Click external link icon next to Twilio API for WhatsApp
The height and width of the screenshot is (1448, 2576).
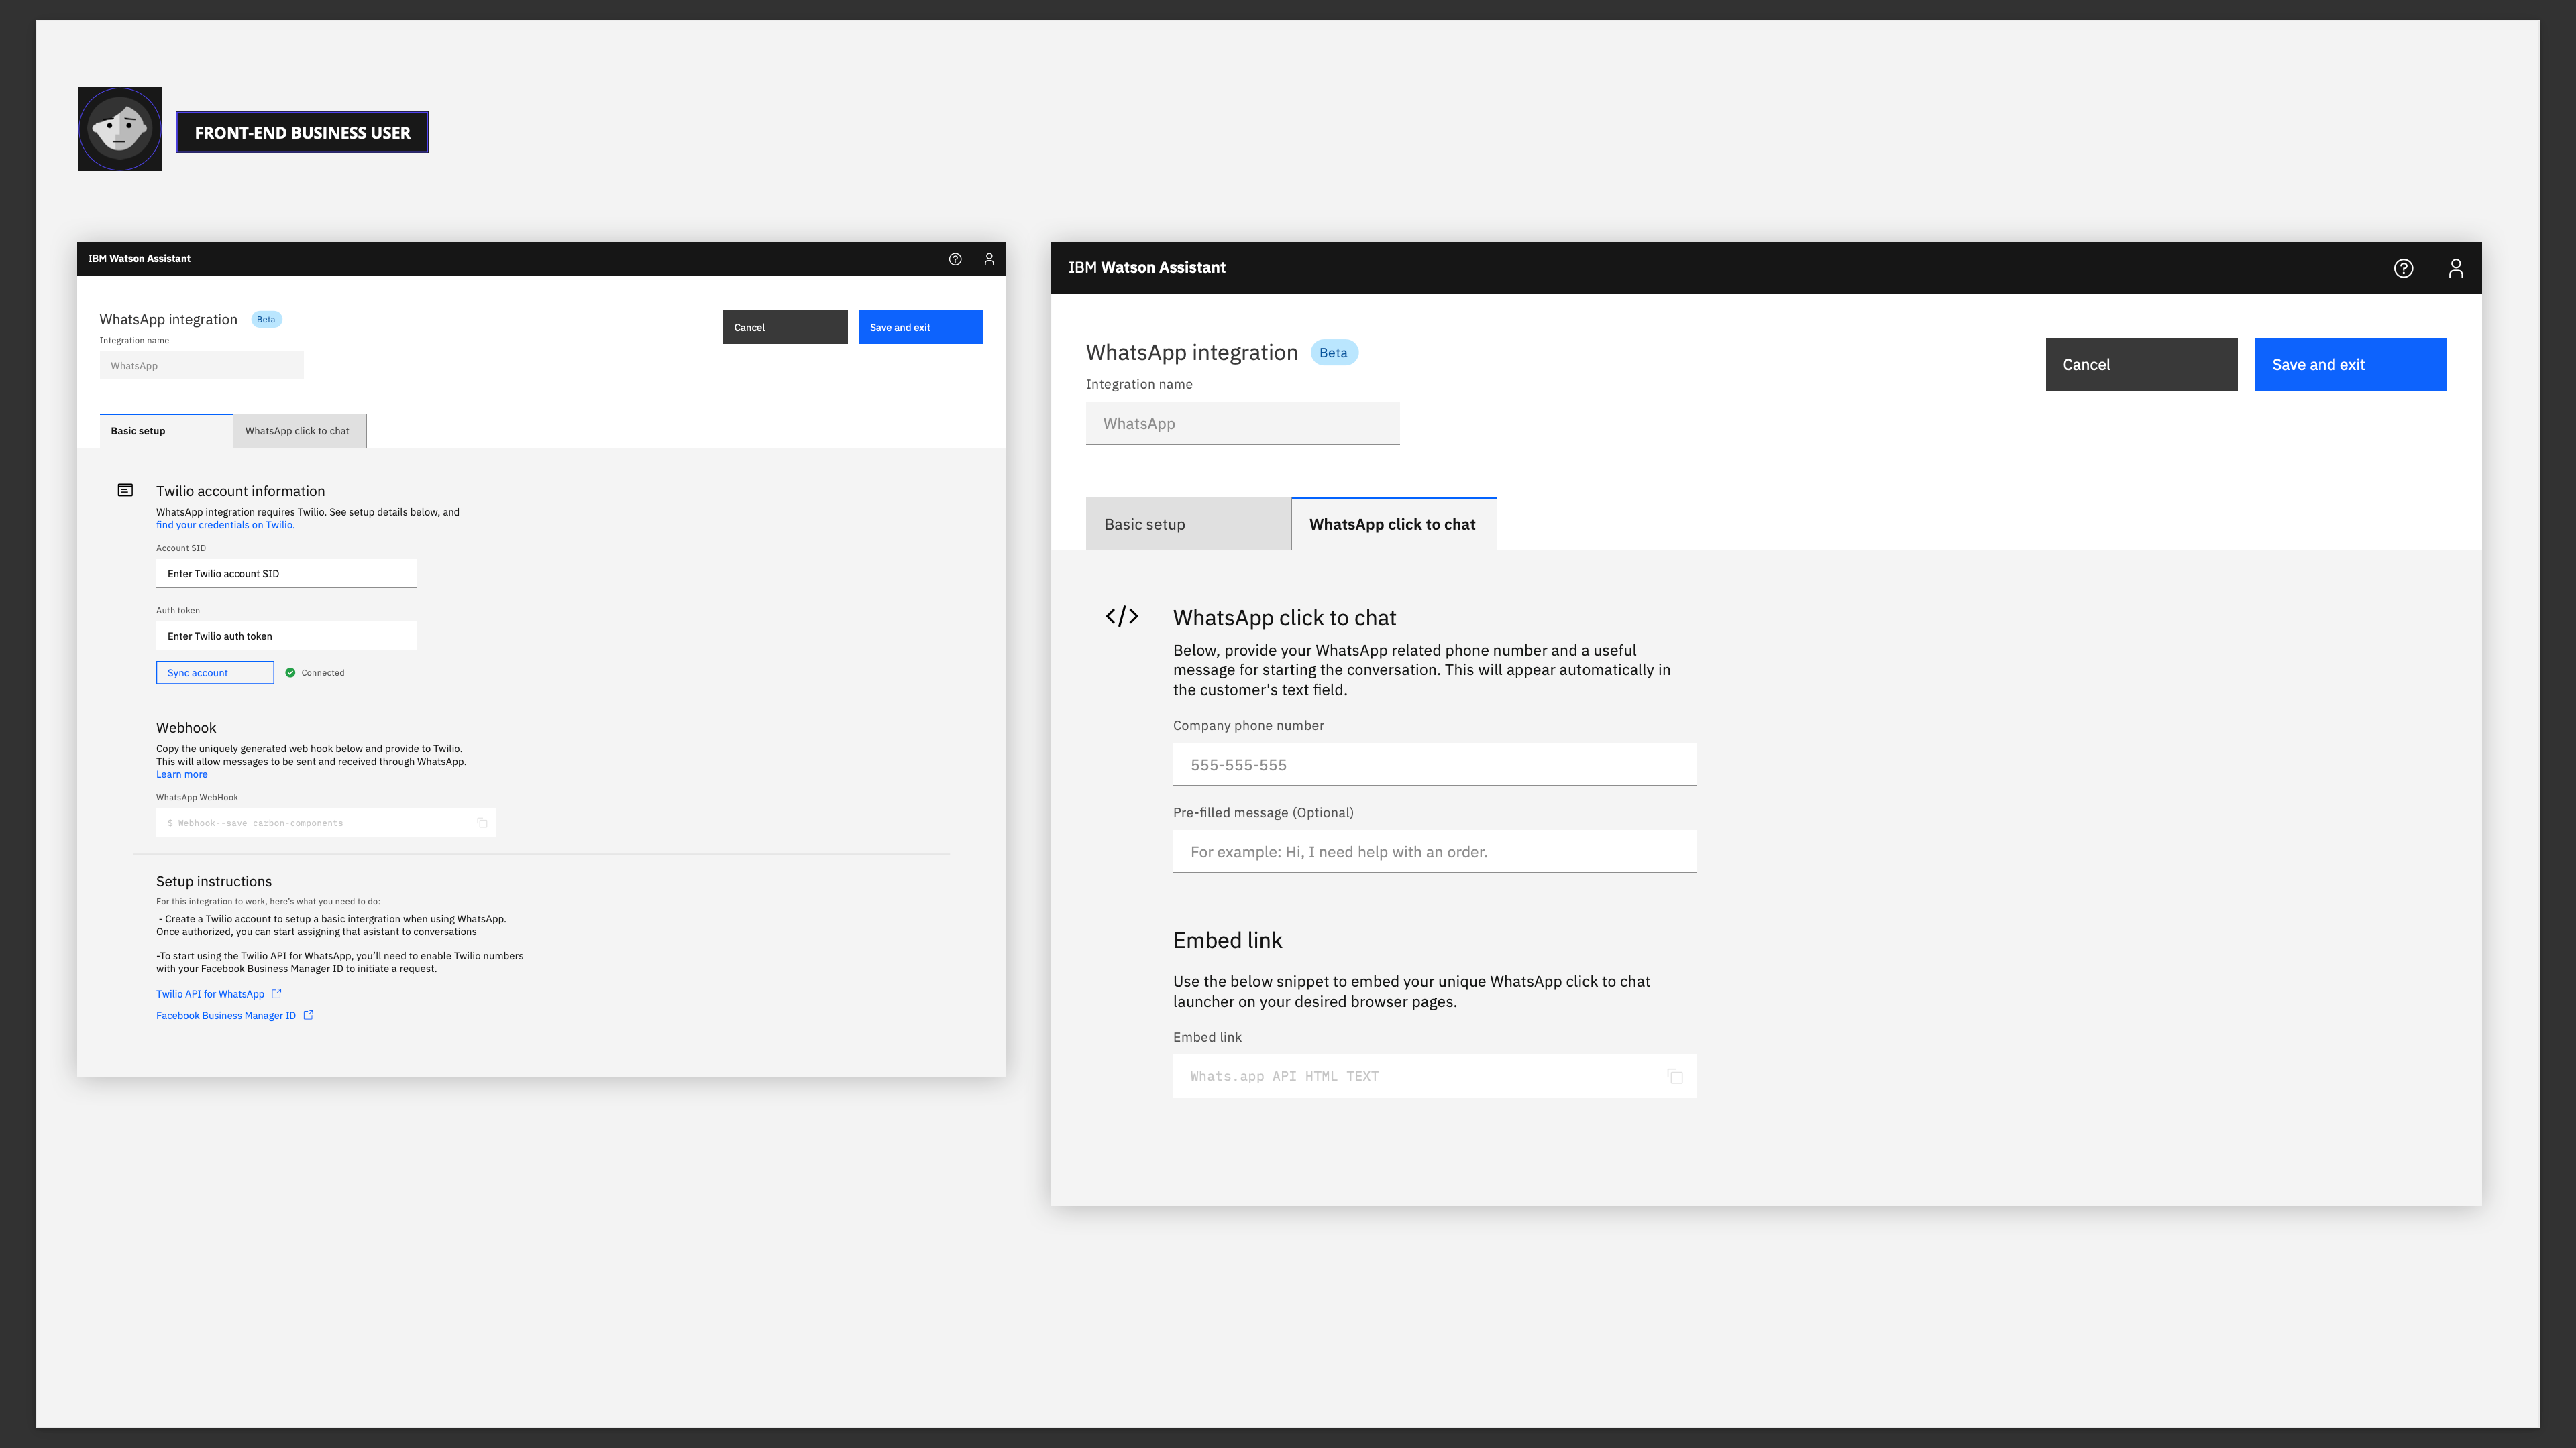(277, 993)
